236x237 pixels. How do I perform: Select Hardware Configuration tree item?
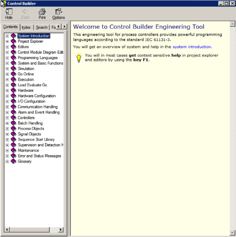tap(37, 96)
